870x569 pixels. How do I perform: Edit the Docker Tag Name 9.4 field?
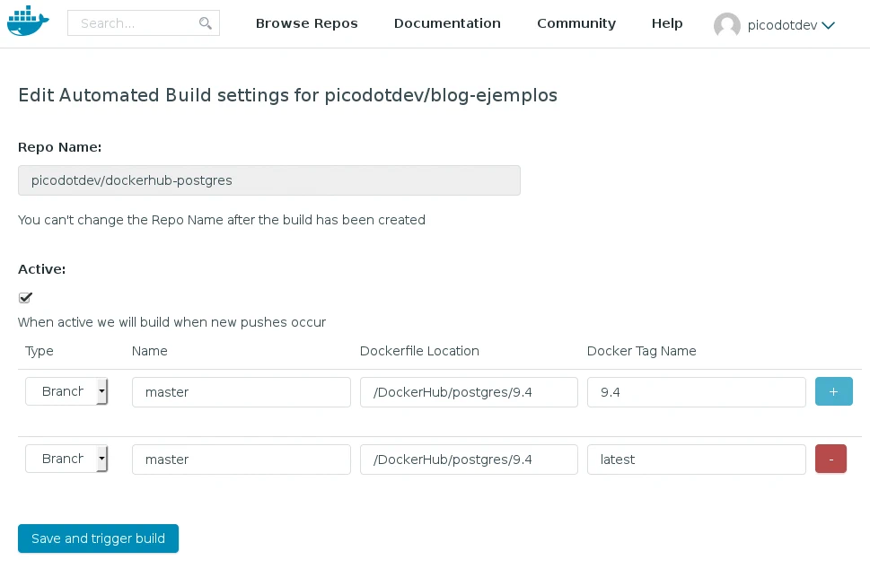[x=696, y=392]
